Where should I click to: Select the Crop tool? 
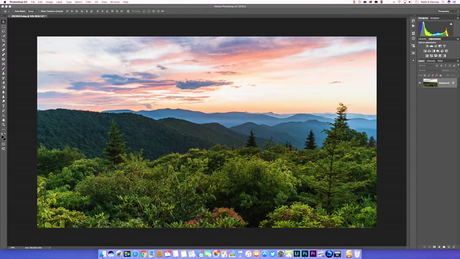(x=3, y=40)
